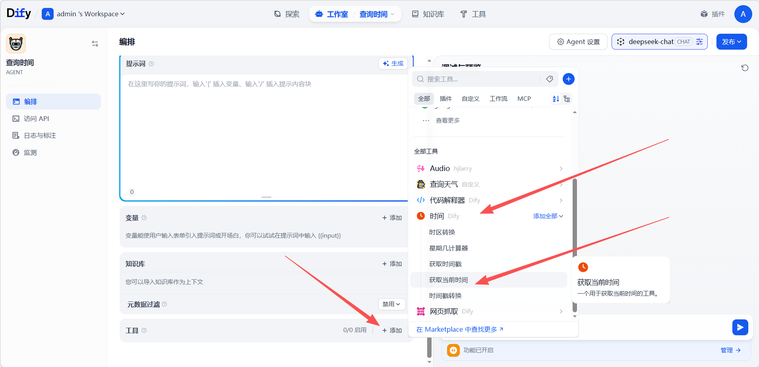
Task: Click the 工具 section help icon
Action: 144,330
